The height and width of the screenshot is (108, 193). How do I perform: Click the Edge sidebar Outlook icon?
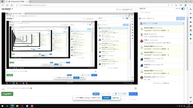coord(191,35)
